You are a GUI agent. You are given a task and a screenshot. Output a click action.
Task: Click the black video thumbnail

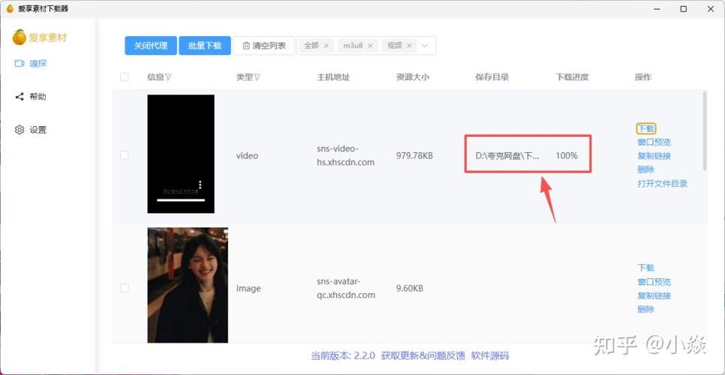(181, 154)
